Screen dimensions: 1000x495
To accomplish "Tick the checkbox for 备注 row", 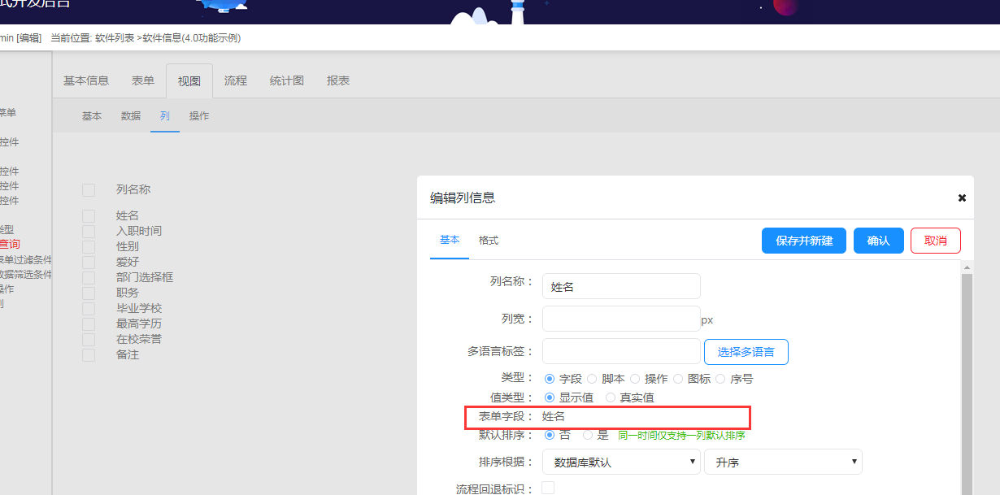I will [x=89, y=354].
